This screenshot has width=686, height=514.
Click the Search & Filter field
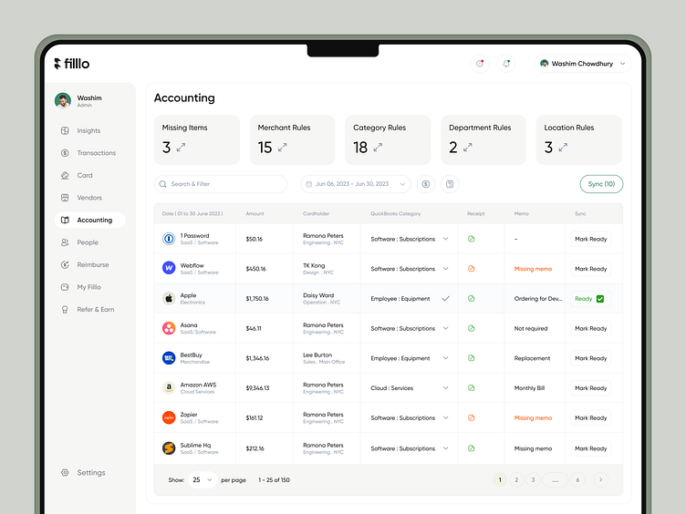221,184
